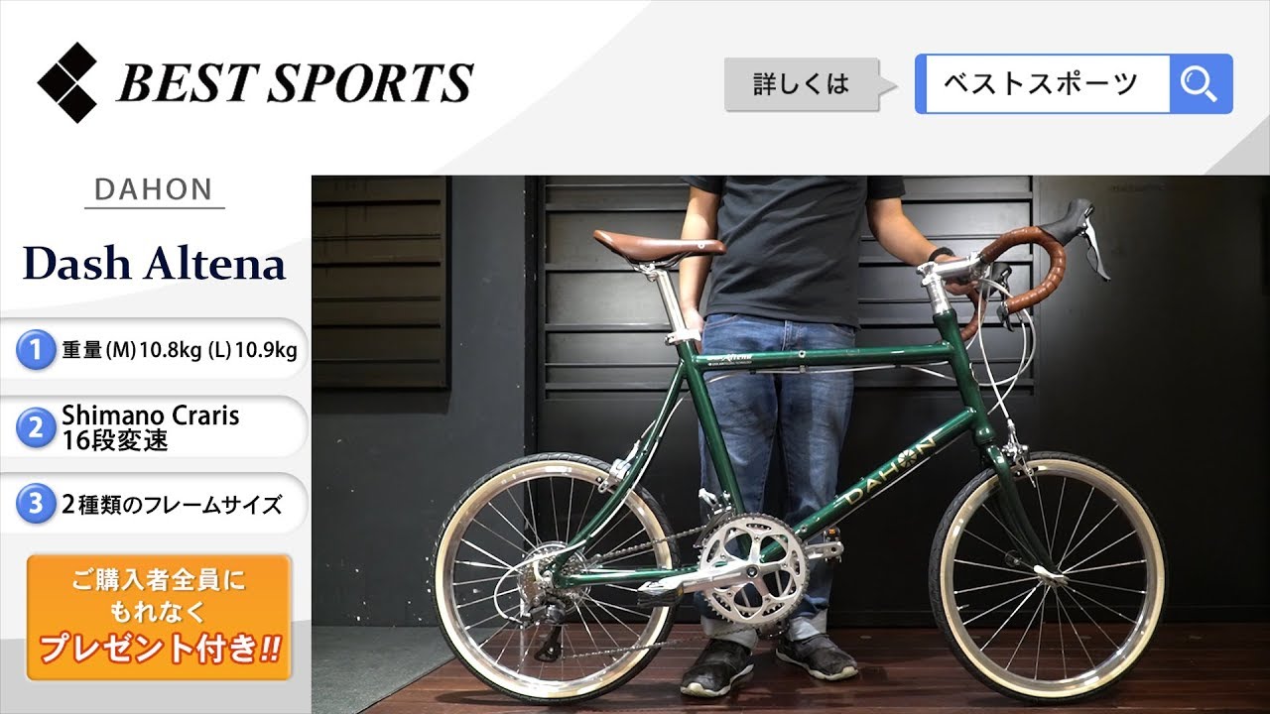Click the DAHON brand heading
The width and height of the screenshot is (1270, 714).
pos(154,189)
